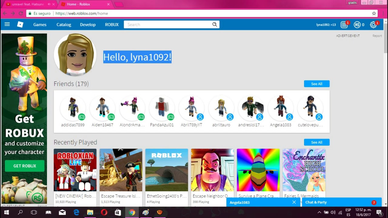Close the Angela1083 chat window

294,202
